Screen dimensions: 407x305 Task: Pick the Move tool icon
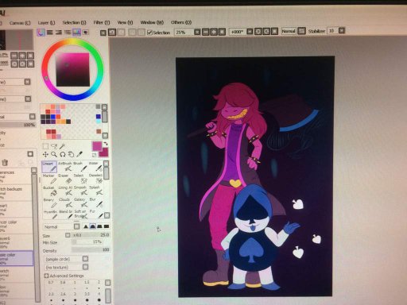45,154
